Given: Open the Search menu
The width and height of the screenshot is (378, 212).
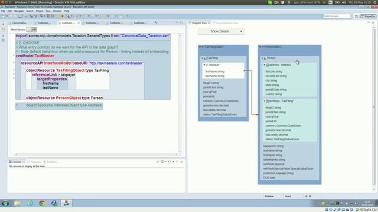Looking at the screenshot, I should (x=30, y=11).
